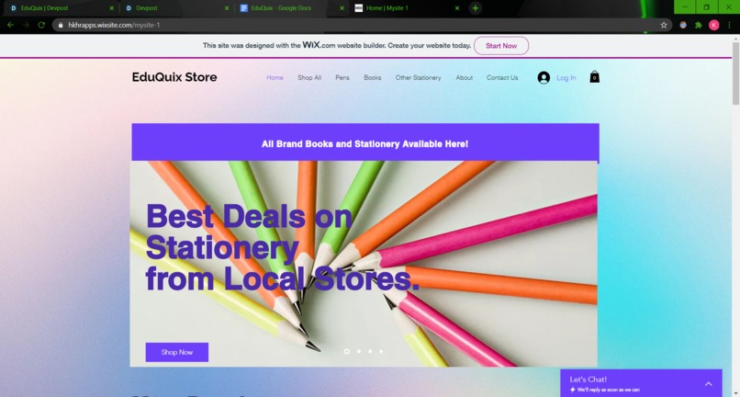Go to the Books category
Screen dimensions: 740x397
[x=373, y=77]
